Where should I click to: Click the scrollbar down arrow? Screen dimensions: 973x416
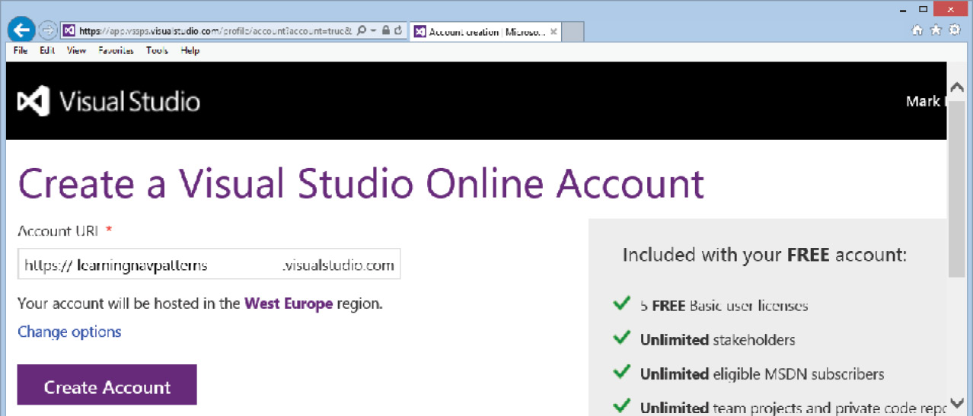(957, 402)
